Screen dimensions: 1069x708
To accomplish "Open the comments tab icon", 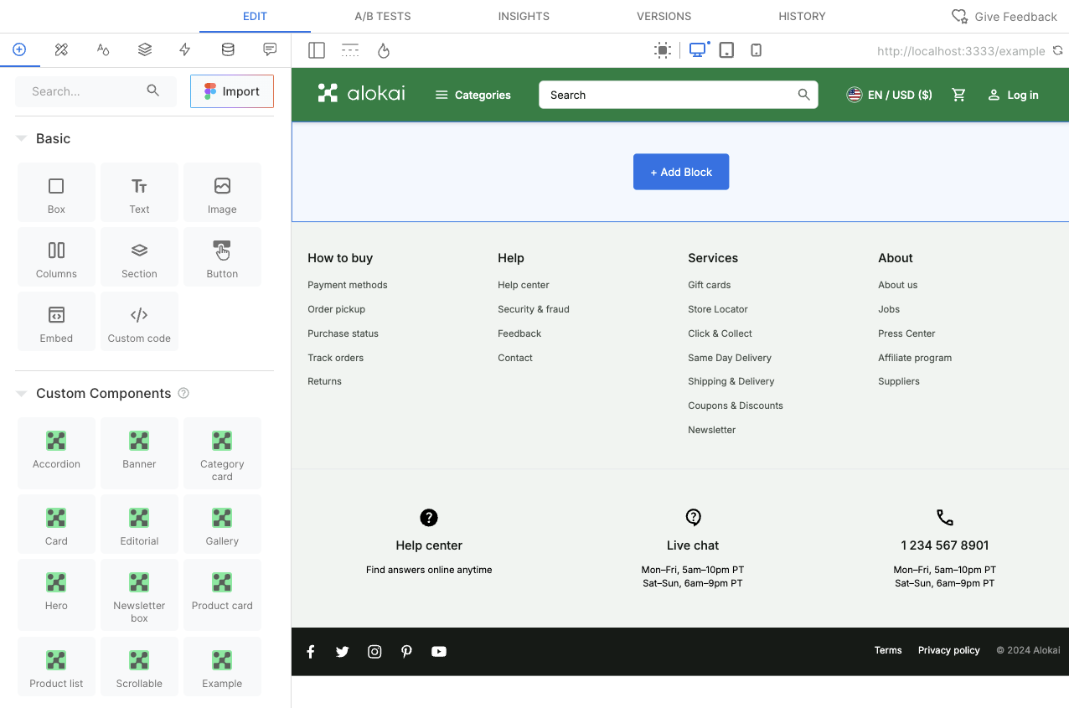I will pyautogui.click(x=270, y=49).
